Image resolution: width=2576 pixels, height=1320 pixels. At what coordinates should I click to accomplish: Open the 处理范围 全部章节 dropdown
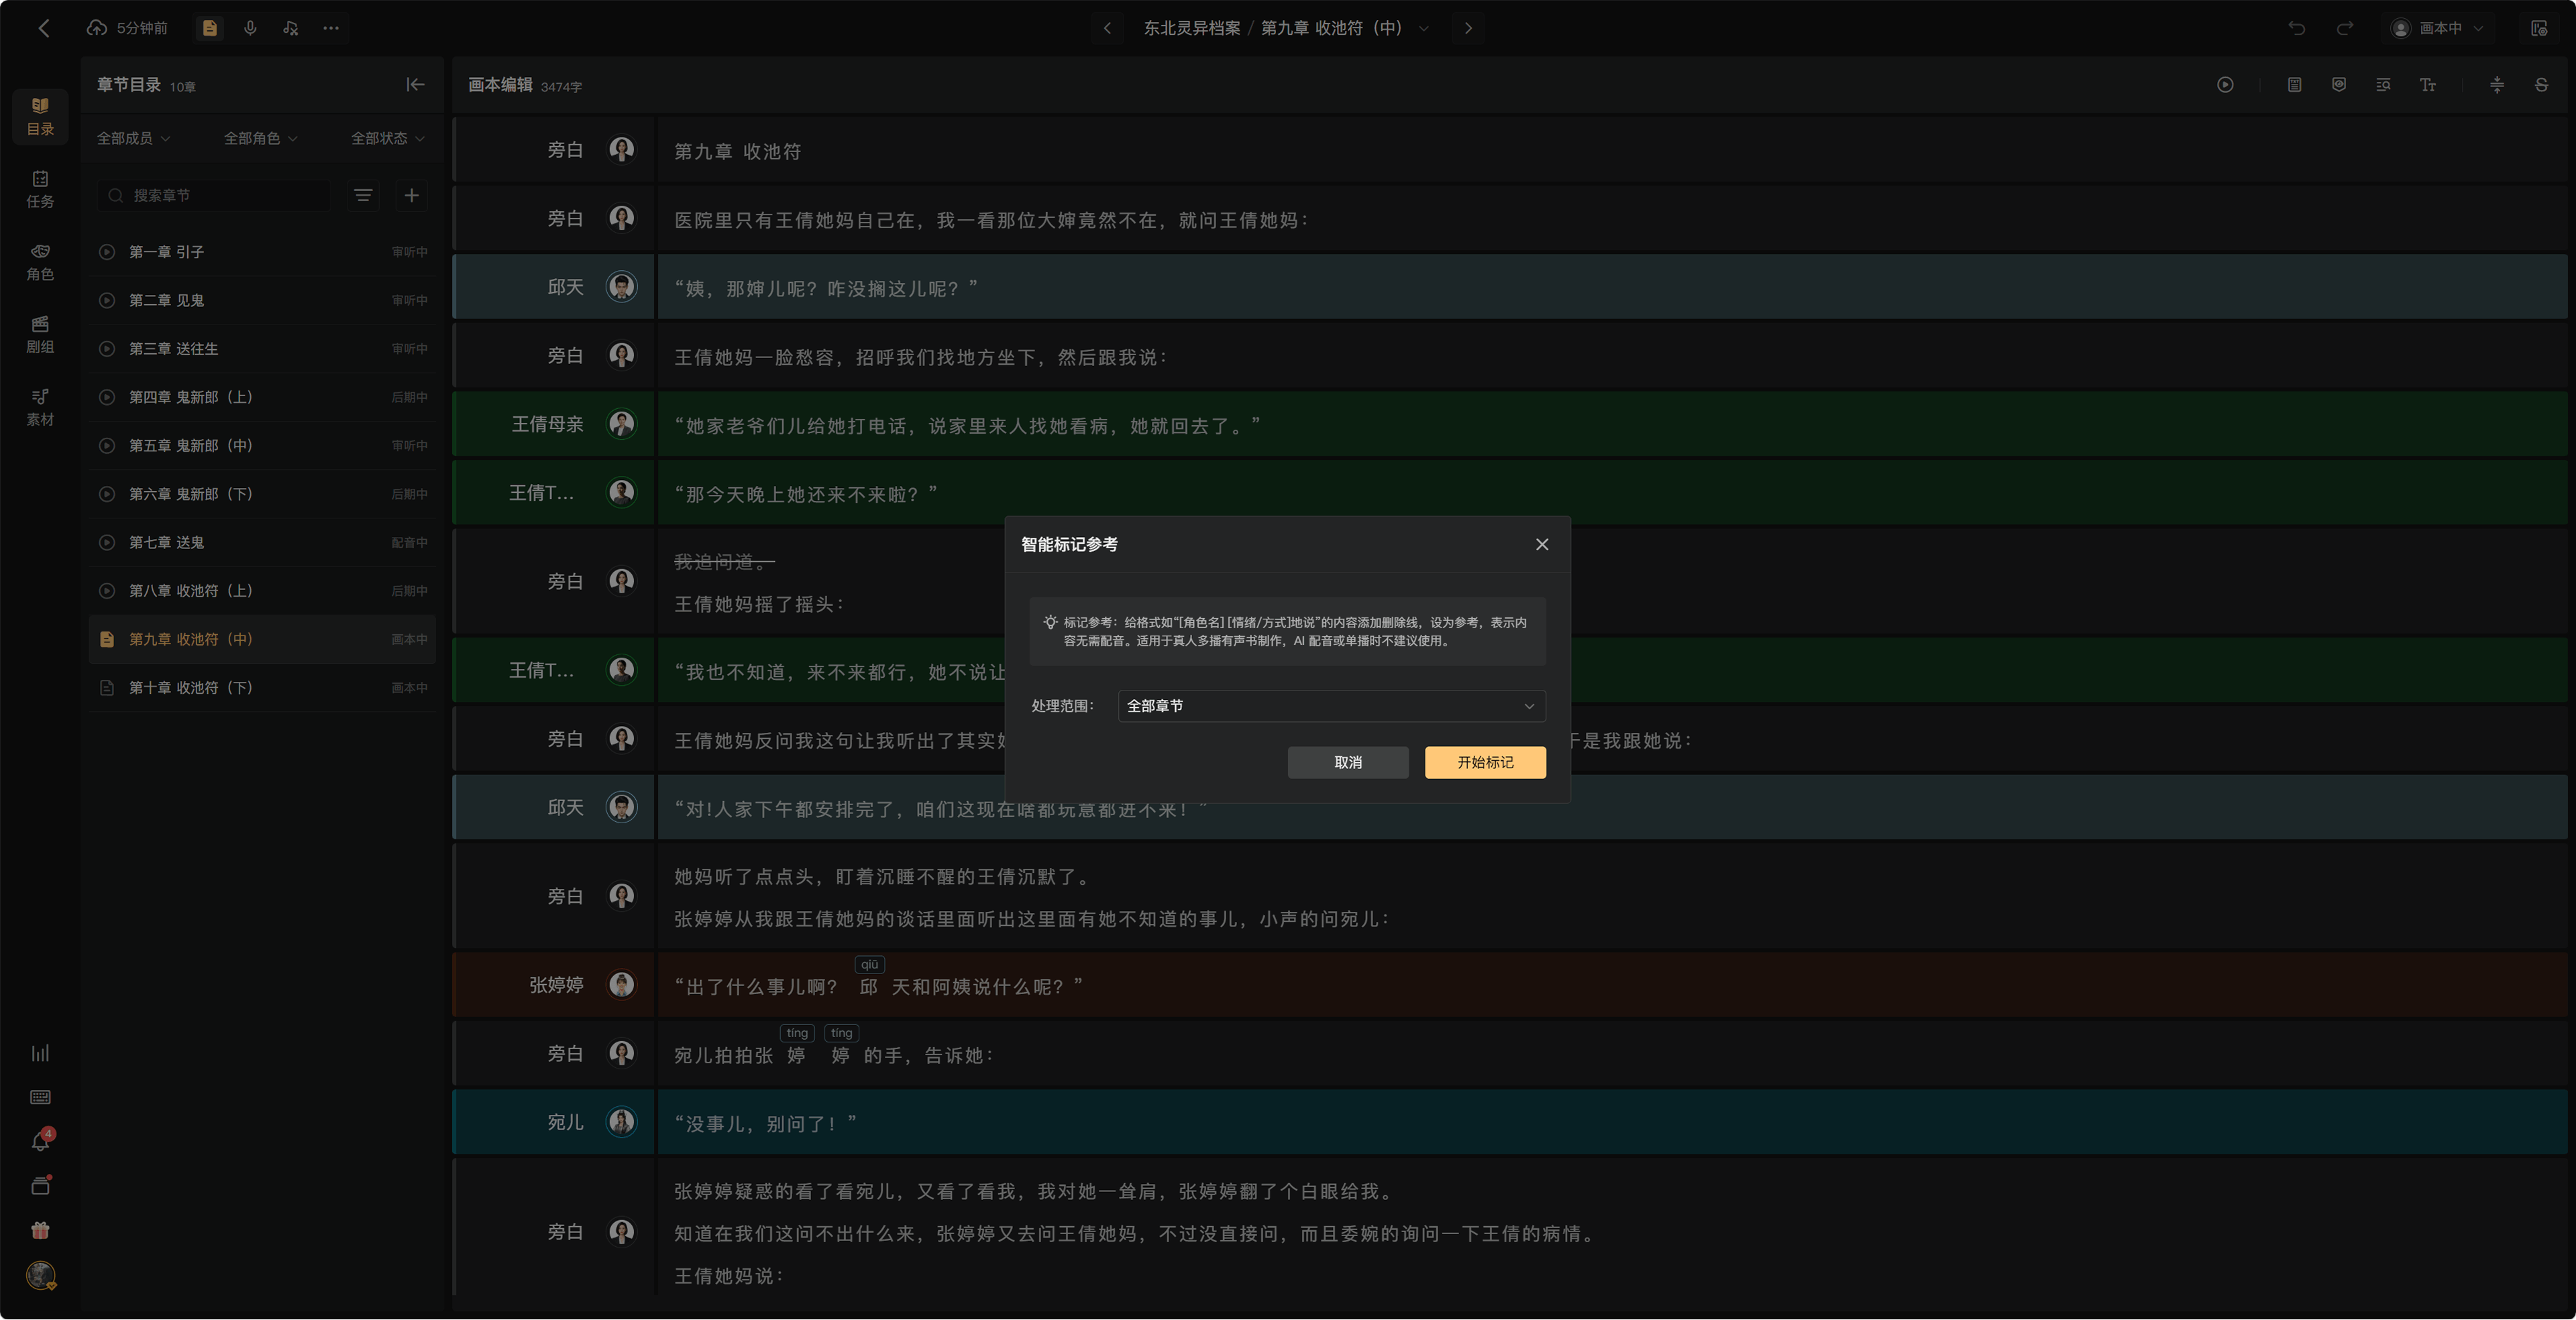coord(1331,705)
